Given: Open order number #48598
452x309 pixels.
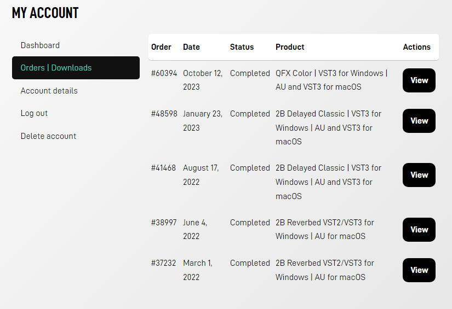Looking at the screenshot, I should coord(164,114).
